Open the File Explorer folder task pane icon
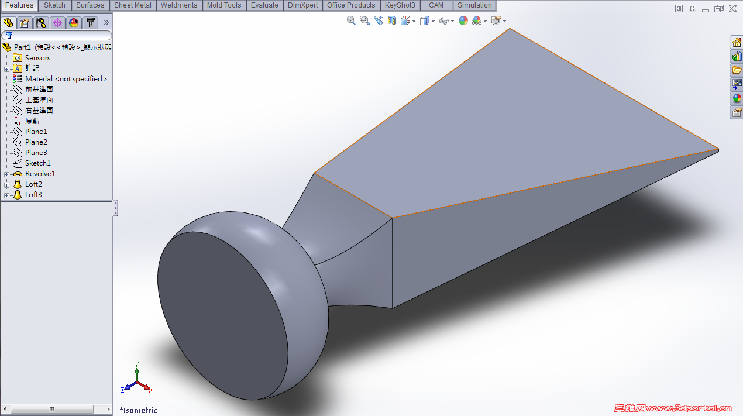Viewport: 743px width, 416px height. pyautogui.click(x=737, y=70)
